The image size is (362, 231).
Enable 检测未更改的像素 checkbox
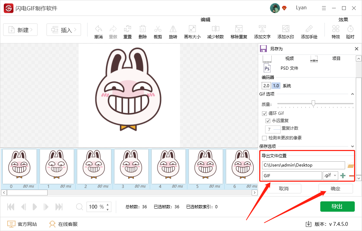pyautogui.click(x=264, y=138)
